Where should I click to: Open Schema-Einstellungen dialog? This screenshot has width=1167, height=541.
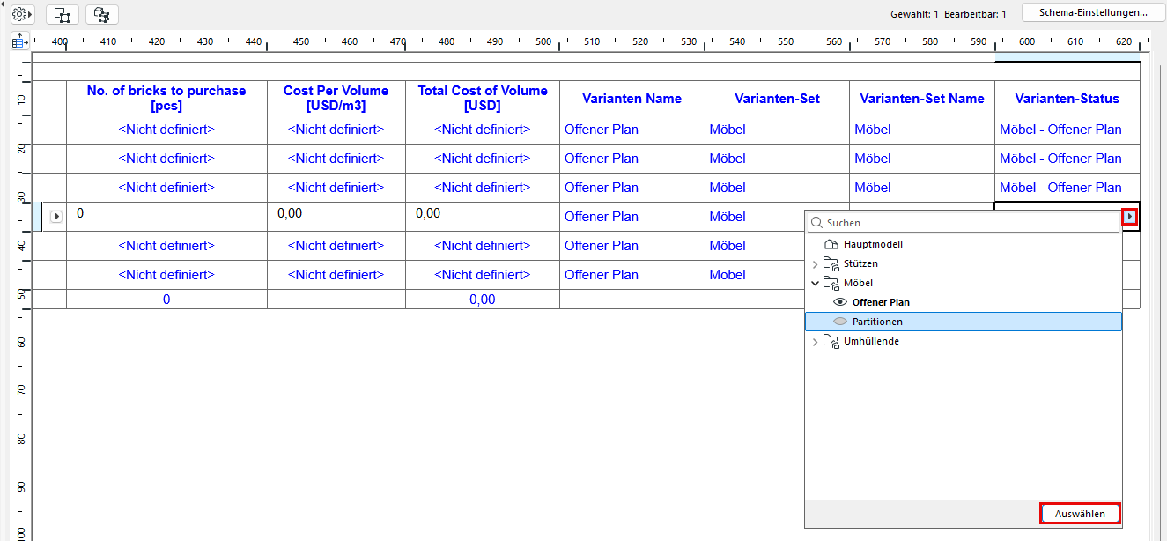1093,12
